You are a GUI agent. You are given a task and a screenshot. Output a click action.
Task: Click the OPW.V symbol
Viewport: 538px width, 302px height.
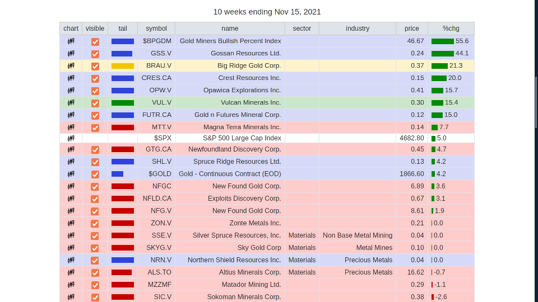coord(160,90)
